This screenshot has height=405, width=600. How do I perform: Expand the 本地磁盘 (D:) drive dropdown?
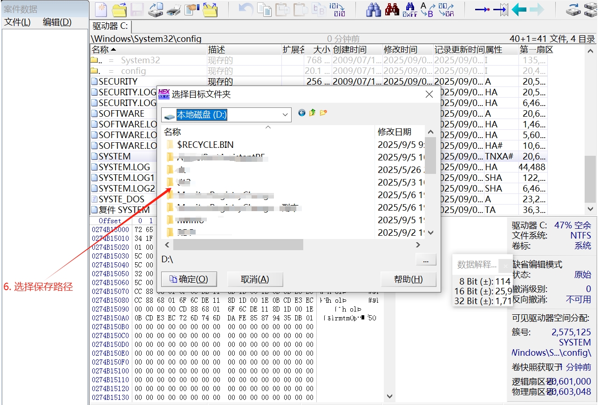click(x=285, y=115)
